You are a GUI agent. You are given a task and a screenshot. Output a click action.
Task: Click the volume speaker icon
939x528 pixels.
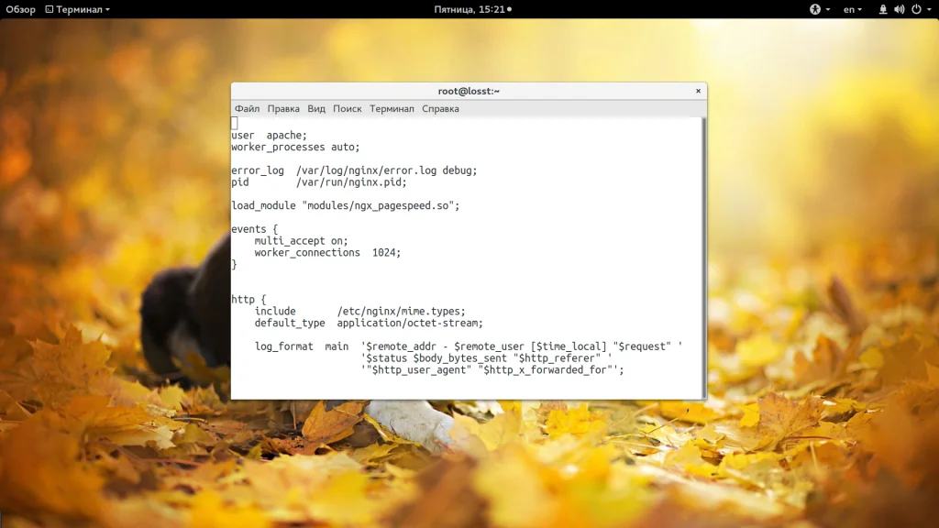coord(899,9)
